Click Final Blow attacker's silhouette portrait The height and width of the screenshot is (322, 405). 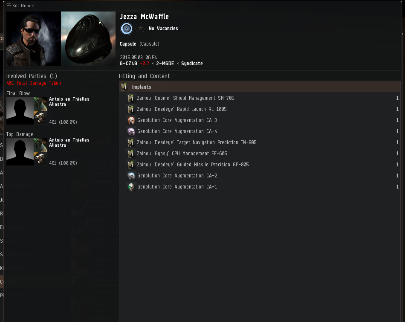[20, 111]
